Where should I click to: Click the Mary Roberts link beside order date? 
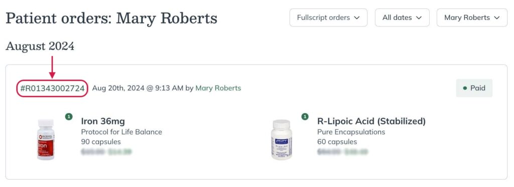pos(218,88)
